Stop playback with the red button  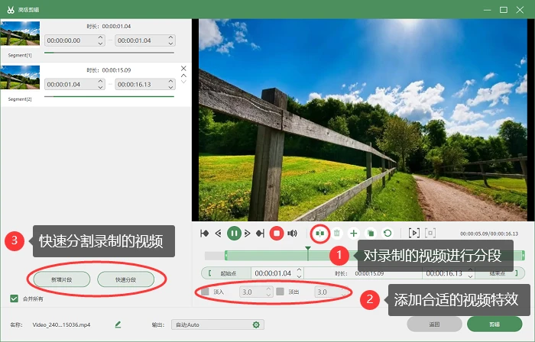tap(277, 234)
